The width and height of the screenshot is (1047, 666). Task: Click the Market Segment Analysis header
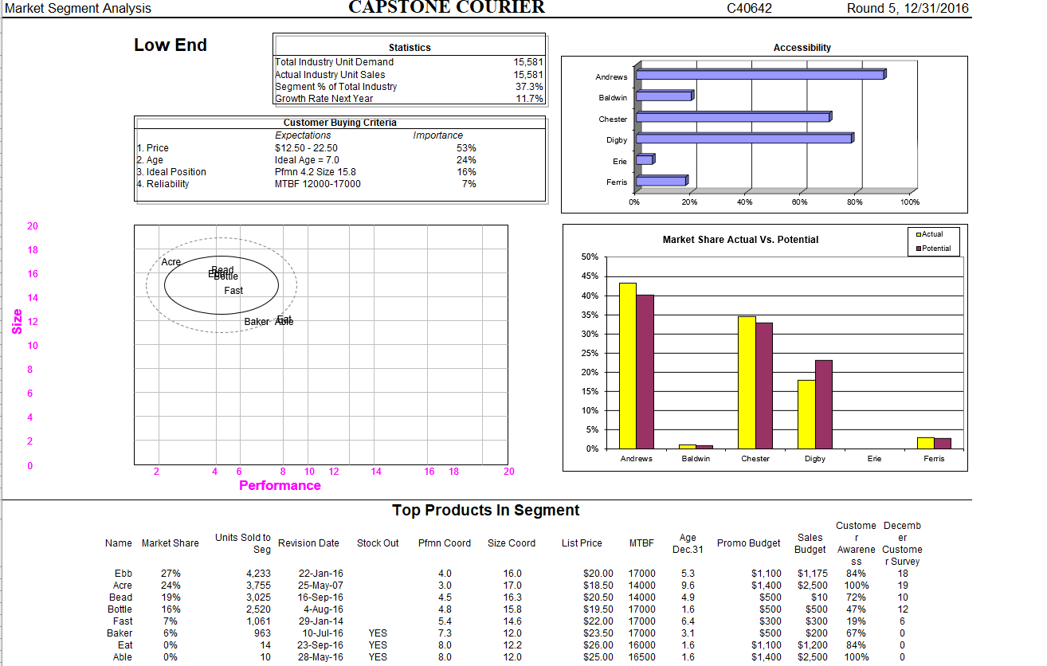pyautogui.click(x=78, y=9)
